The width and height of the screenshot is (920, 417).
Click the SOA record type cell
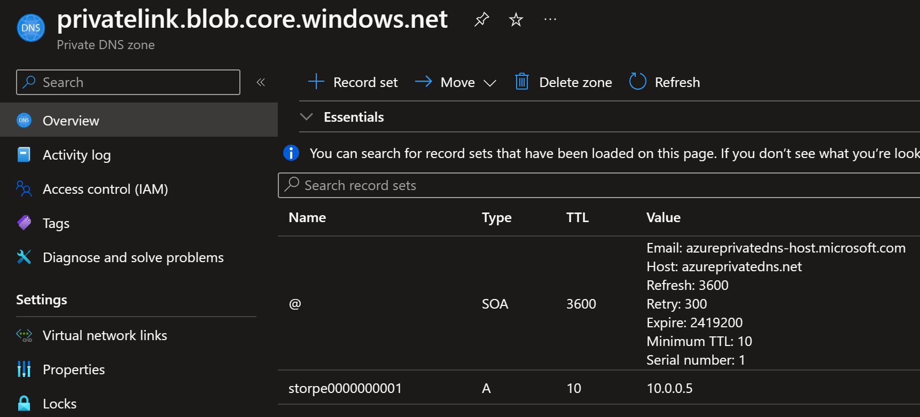click(x=495, y=304)
